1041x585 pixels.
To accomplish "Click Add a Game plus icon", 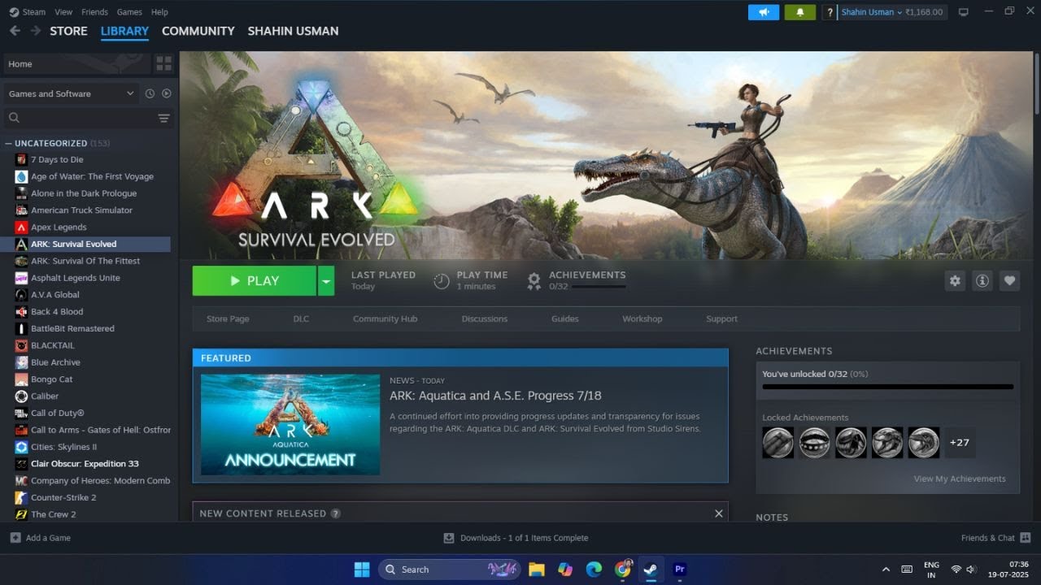I will (x=15, y=538).
